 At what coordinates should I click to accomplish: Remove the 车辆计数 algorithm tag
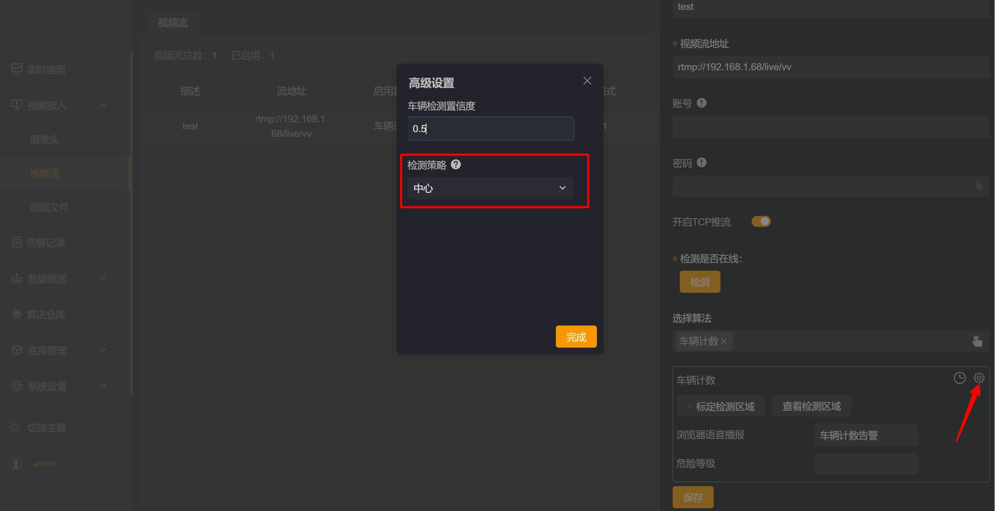(x=724, y=341)
